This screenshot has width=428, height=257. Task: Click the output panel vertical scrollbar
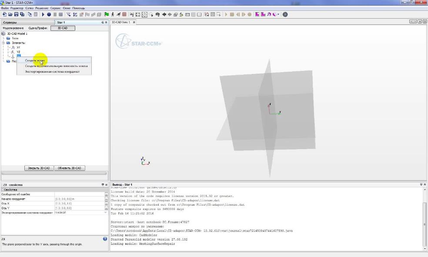click(425, 217)
